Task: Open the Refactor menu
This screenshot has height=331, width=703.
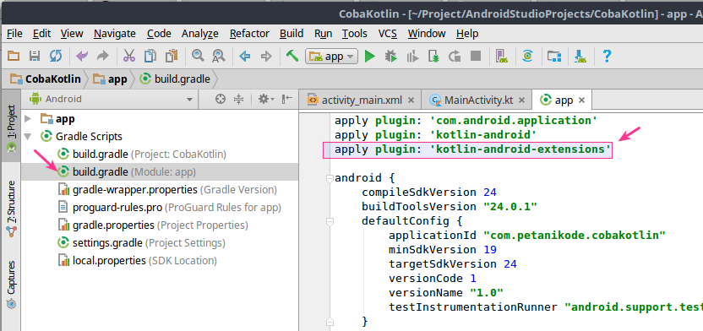Action: click(249, 34)
